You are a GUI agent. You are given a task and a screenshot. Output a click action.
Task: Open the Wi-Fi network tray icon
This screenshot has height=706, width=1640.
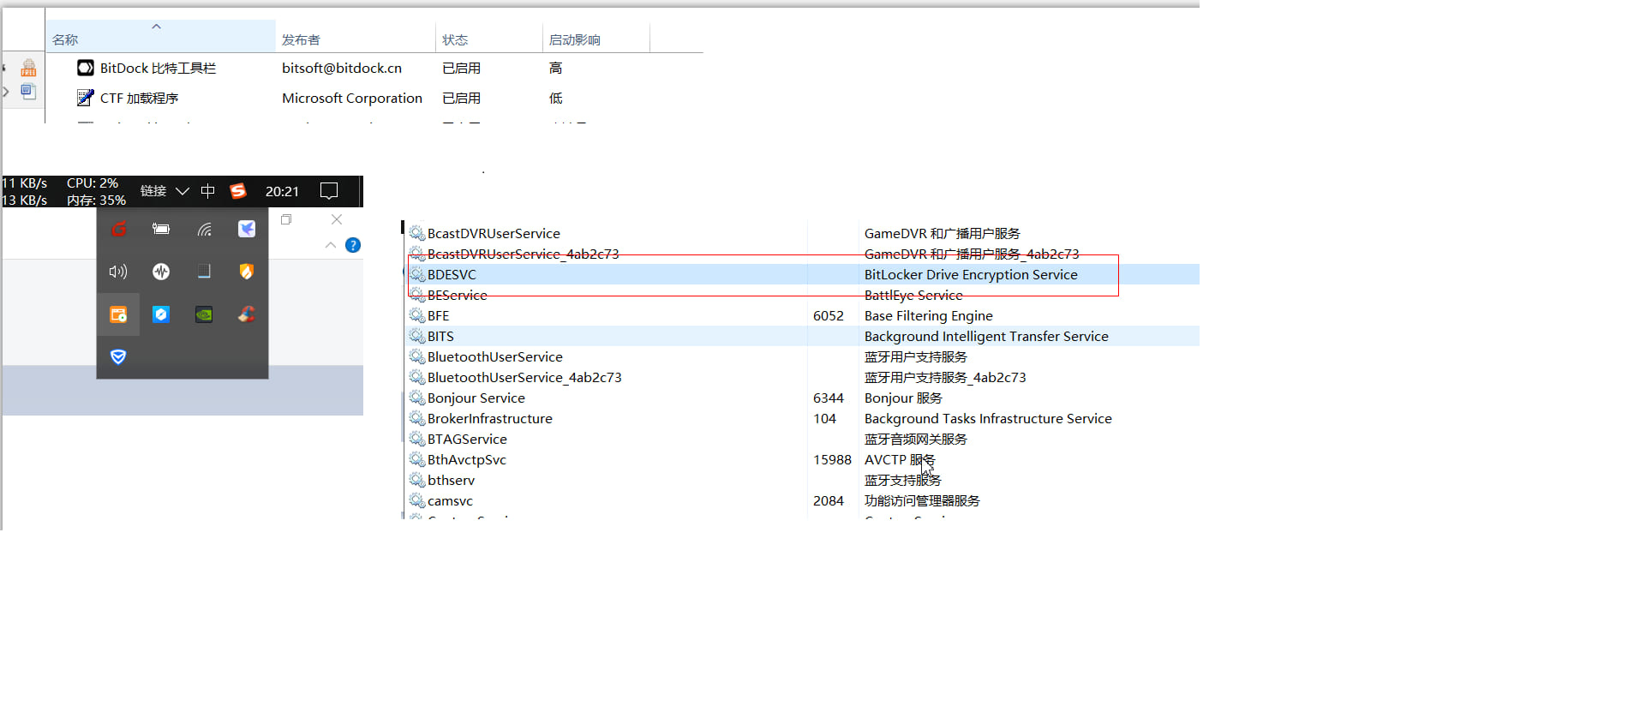pos(204,229)
